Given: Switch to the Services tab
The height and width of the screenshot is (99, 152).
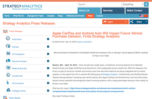Looking at the screenshot, I should click(113, 11).
